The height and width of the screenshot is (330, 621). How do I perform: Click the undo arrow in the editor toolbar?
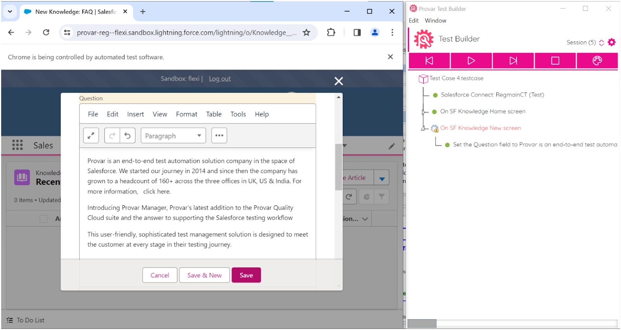coord(127,136)
